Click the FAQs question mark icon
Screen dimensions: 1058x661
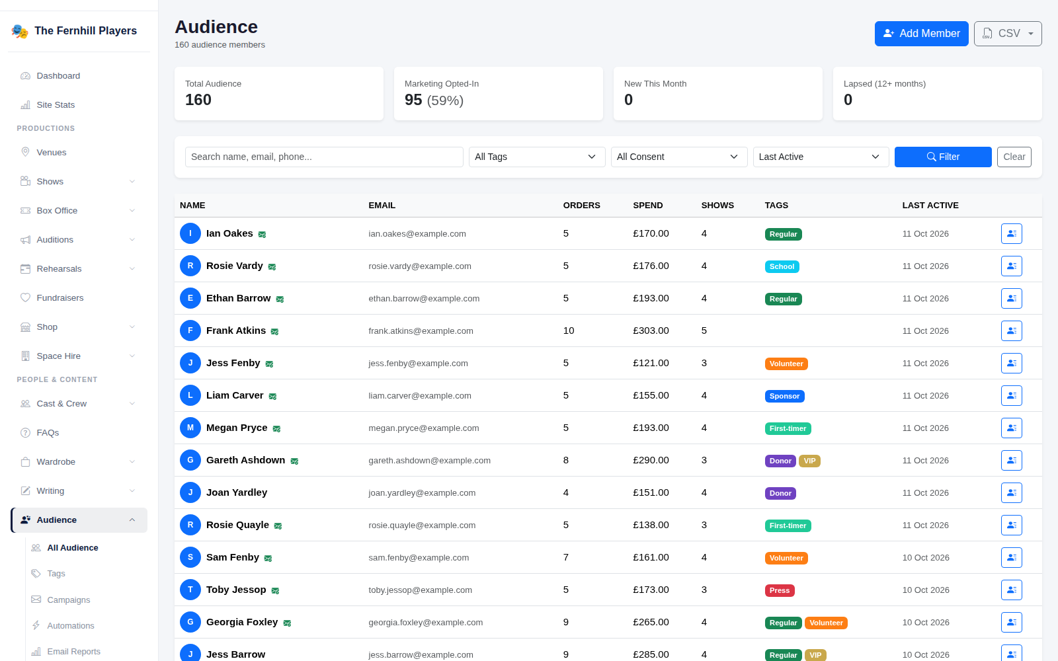coord(25,433)
